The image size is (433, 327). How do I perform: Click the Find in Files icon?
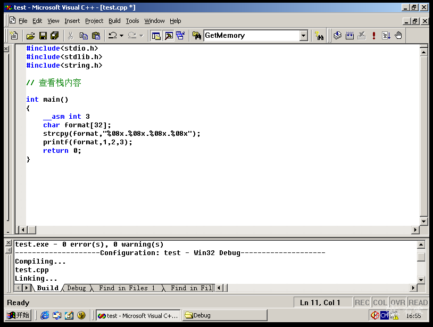[197, 36]
